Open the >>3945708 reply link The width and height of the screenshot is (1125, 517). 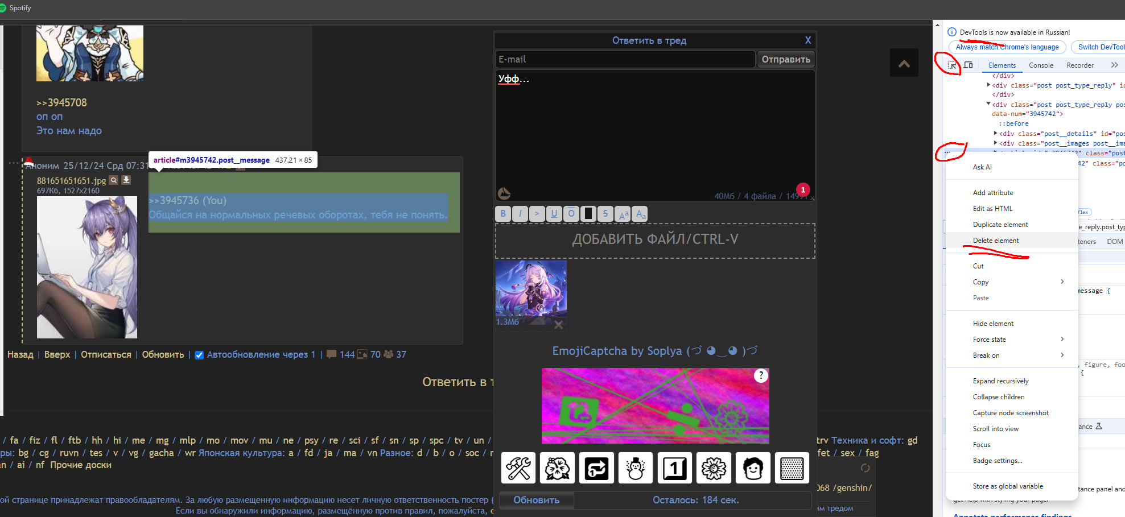[x=61, y=103]
